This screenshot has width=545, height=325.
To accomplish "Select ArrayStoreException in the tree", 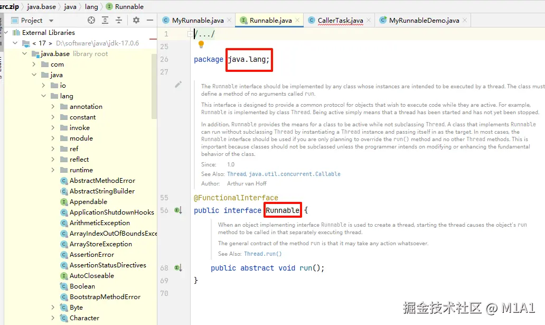I will [x=101, y=244].
